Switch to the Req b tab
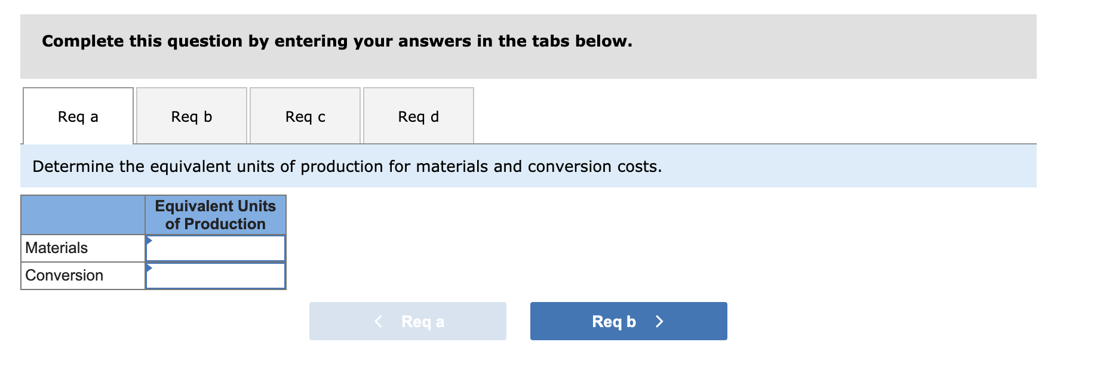1112x382 pixels. [191, 116]
